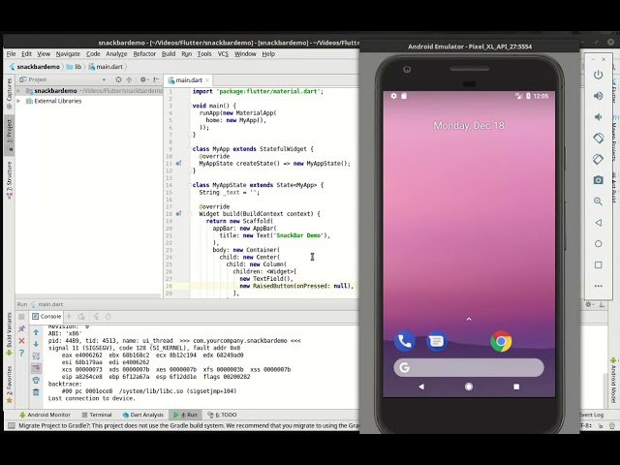Click print icon in console toolbar
This screenshot has height=465, width=620.
(x=36, y=380)
